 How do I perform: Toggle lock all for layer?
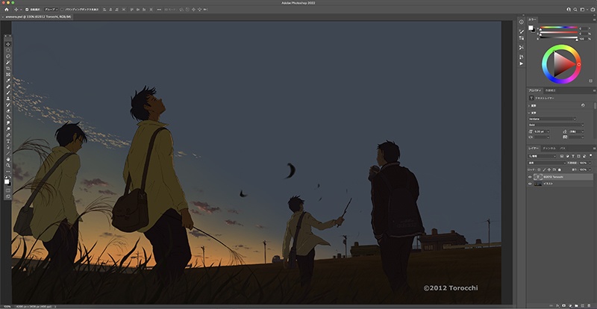tap(559, 169)
